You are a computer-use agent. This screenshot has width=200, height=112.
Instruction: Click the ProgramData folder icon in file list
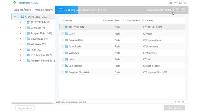[66, 40]
